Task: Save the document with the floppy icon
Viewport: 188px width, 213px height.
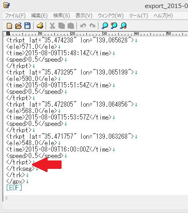Action: tap(28, 26)
